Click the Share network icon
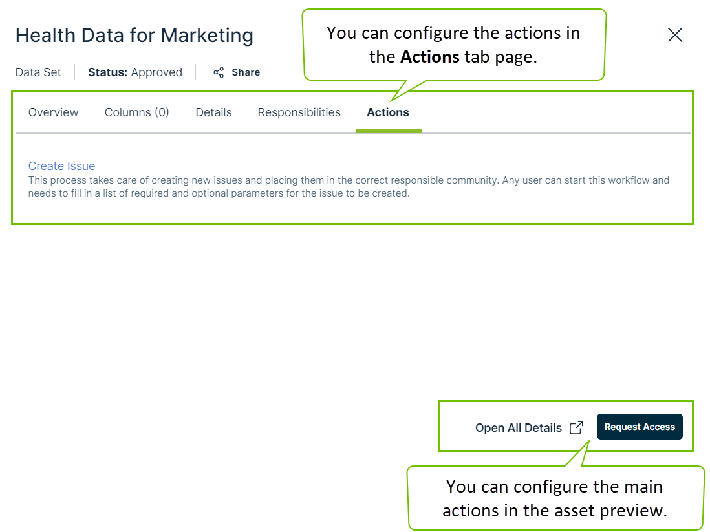This screenshot has height=532, width=710. click(x=219, y=72)
